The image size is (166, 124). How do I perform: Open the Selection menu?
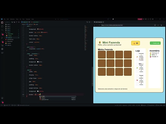point(12,19)
